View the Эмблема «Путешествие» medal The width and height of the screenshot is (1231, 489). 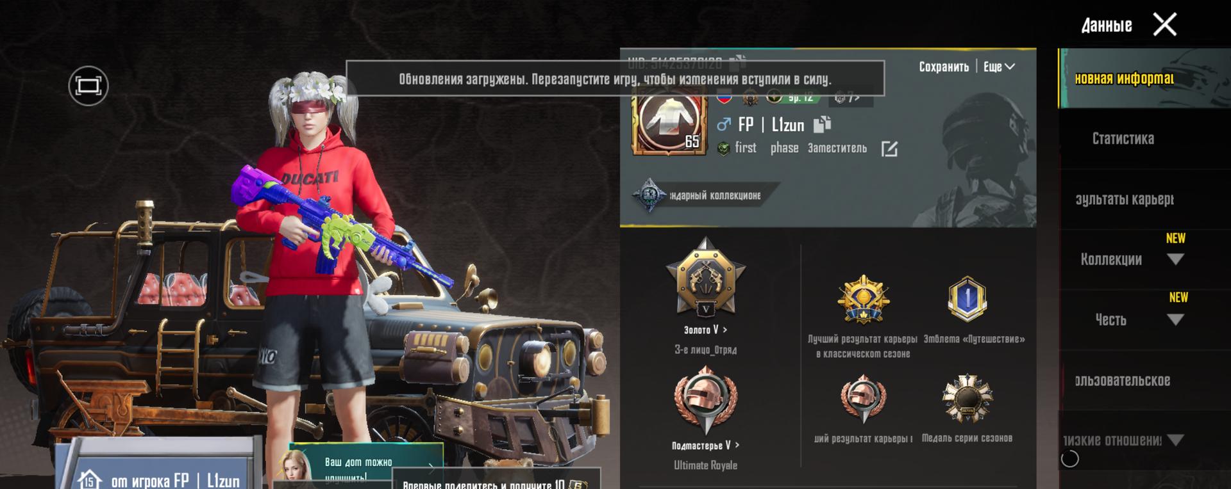(967, 300)
